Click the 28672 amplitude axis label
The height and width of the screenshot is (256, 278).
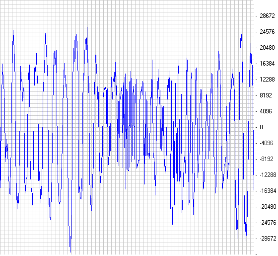[267, 16]
